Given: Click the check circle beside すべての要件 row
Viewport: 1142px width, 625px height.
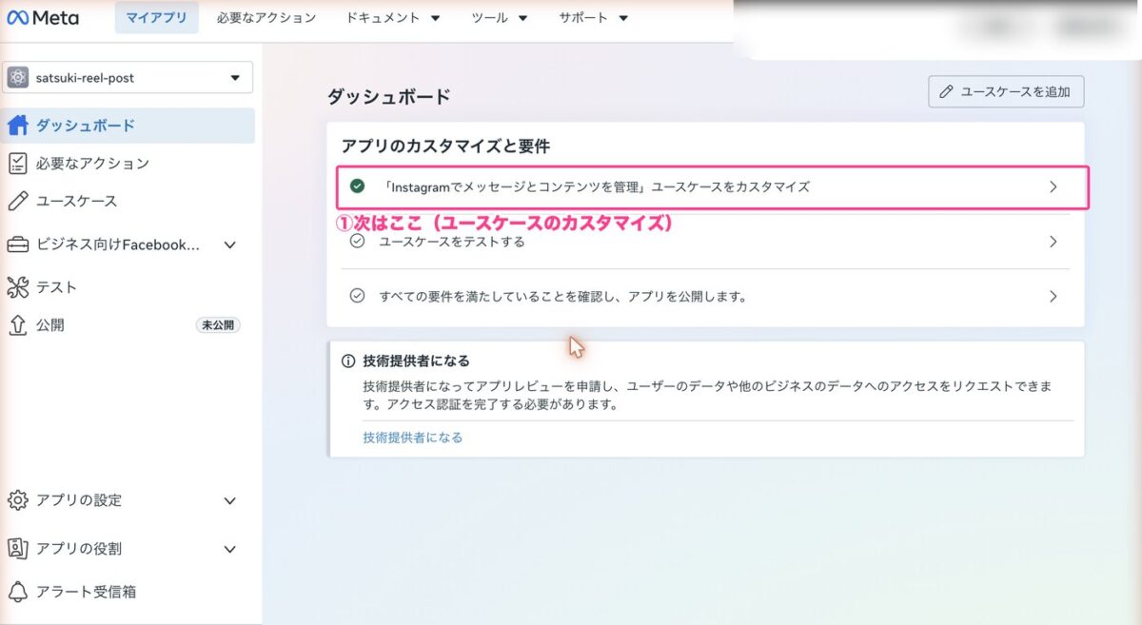Looking at the screenshot, I should pos(357,296).
